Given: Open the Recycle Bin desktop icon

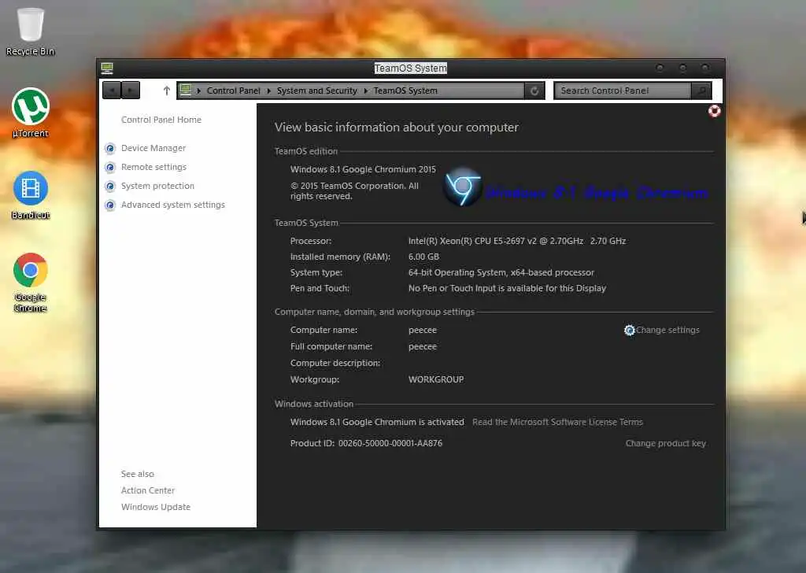Looking at the screenshot, I should (x=31, y=31).
